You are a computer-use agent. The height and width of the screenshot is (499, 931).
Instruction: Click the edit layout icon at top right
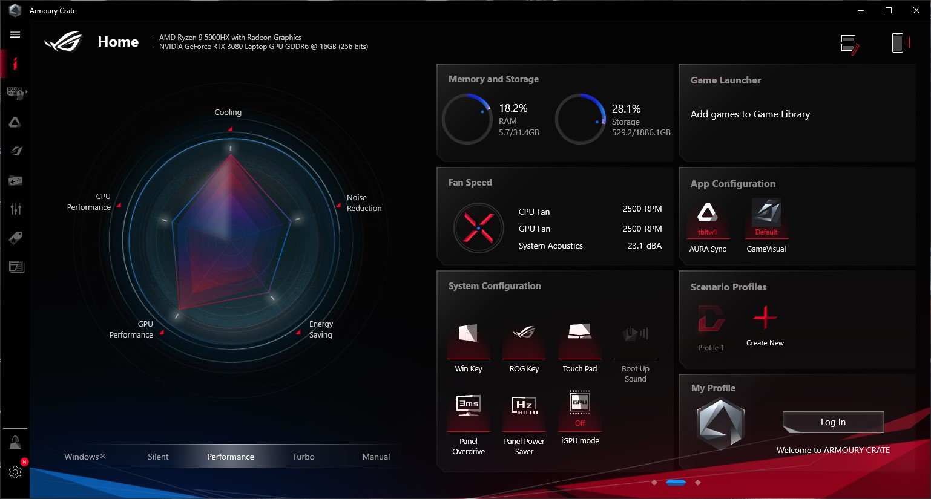(850, 44)
